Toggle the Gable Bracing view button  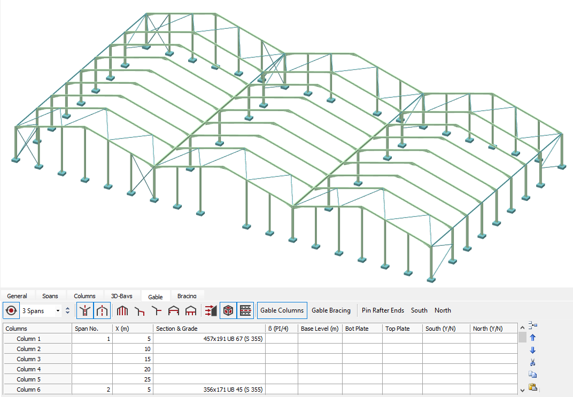click(331, 310)
